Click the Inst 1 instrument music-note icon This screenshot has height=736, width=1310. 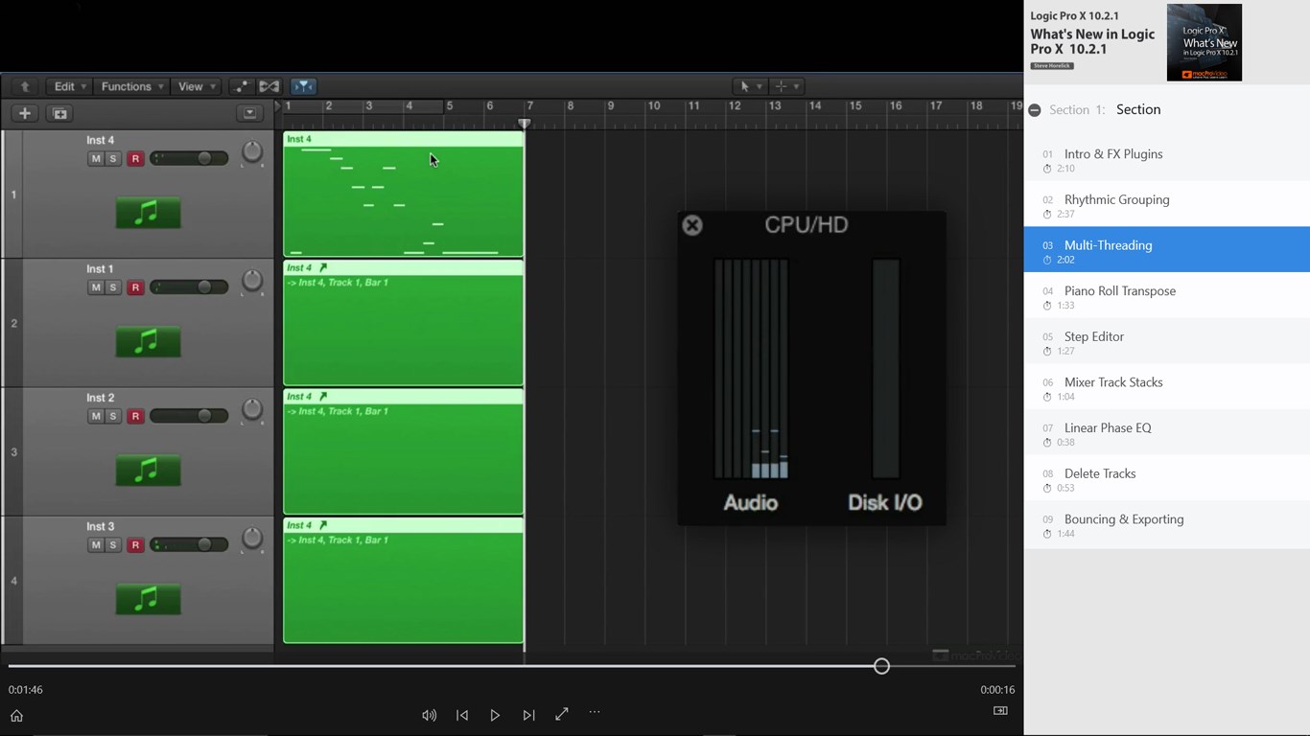coord(148,342)
